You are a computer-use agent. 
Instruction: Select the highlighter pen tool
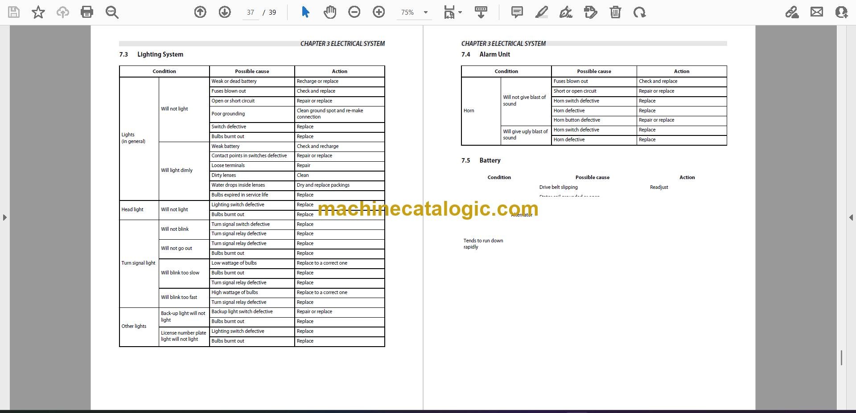541,12
